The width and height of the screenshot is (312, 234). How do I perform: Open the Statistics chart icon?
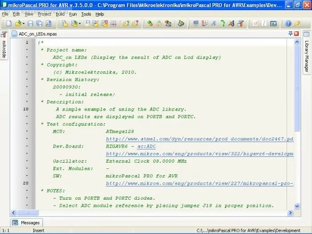point(273,24)
